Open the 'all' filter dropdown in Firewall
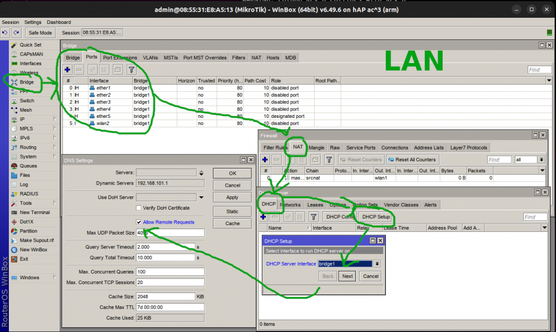 (x=542, y=160)
